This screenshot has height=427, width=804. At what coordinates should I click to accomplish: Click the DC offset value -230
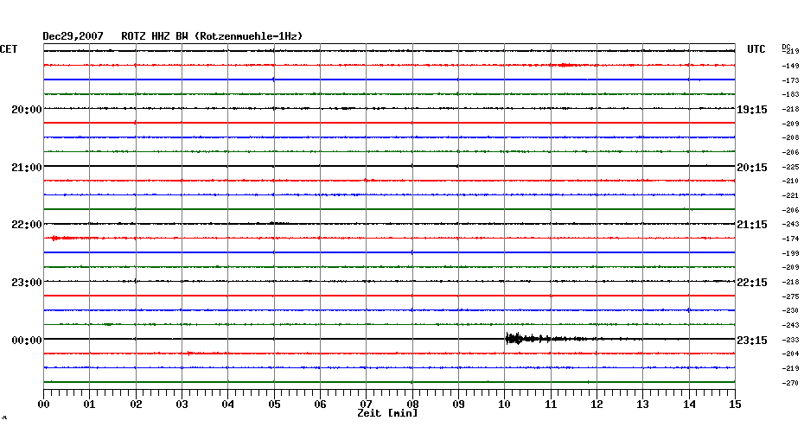tap(791, 310)
